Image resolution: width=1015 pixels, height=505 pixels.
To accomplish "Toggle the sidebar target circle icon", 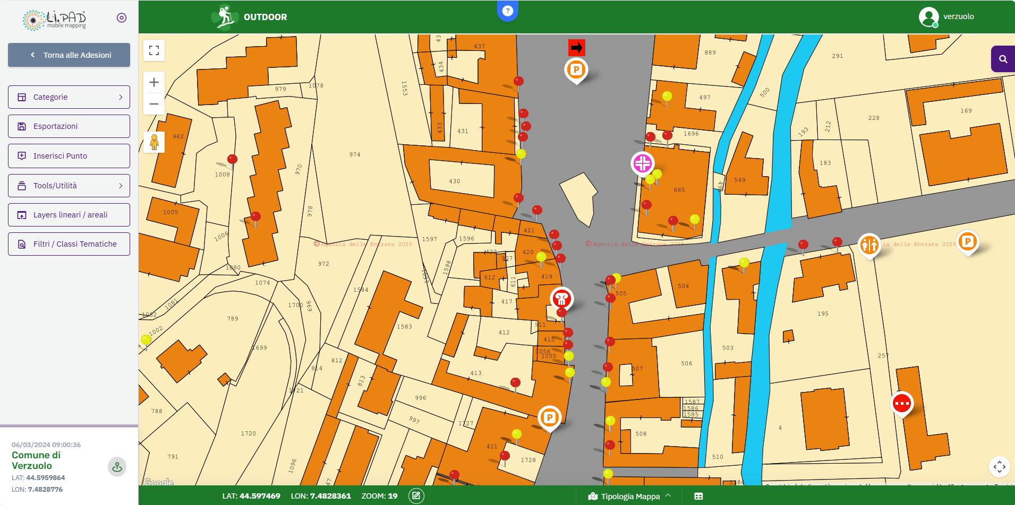I will click(122, 18).
